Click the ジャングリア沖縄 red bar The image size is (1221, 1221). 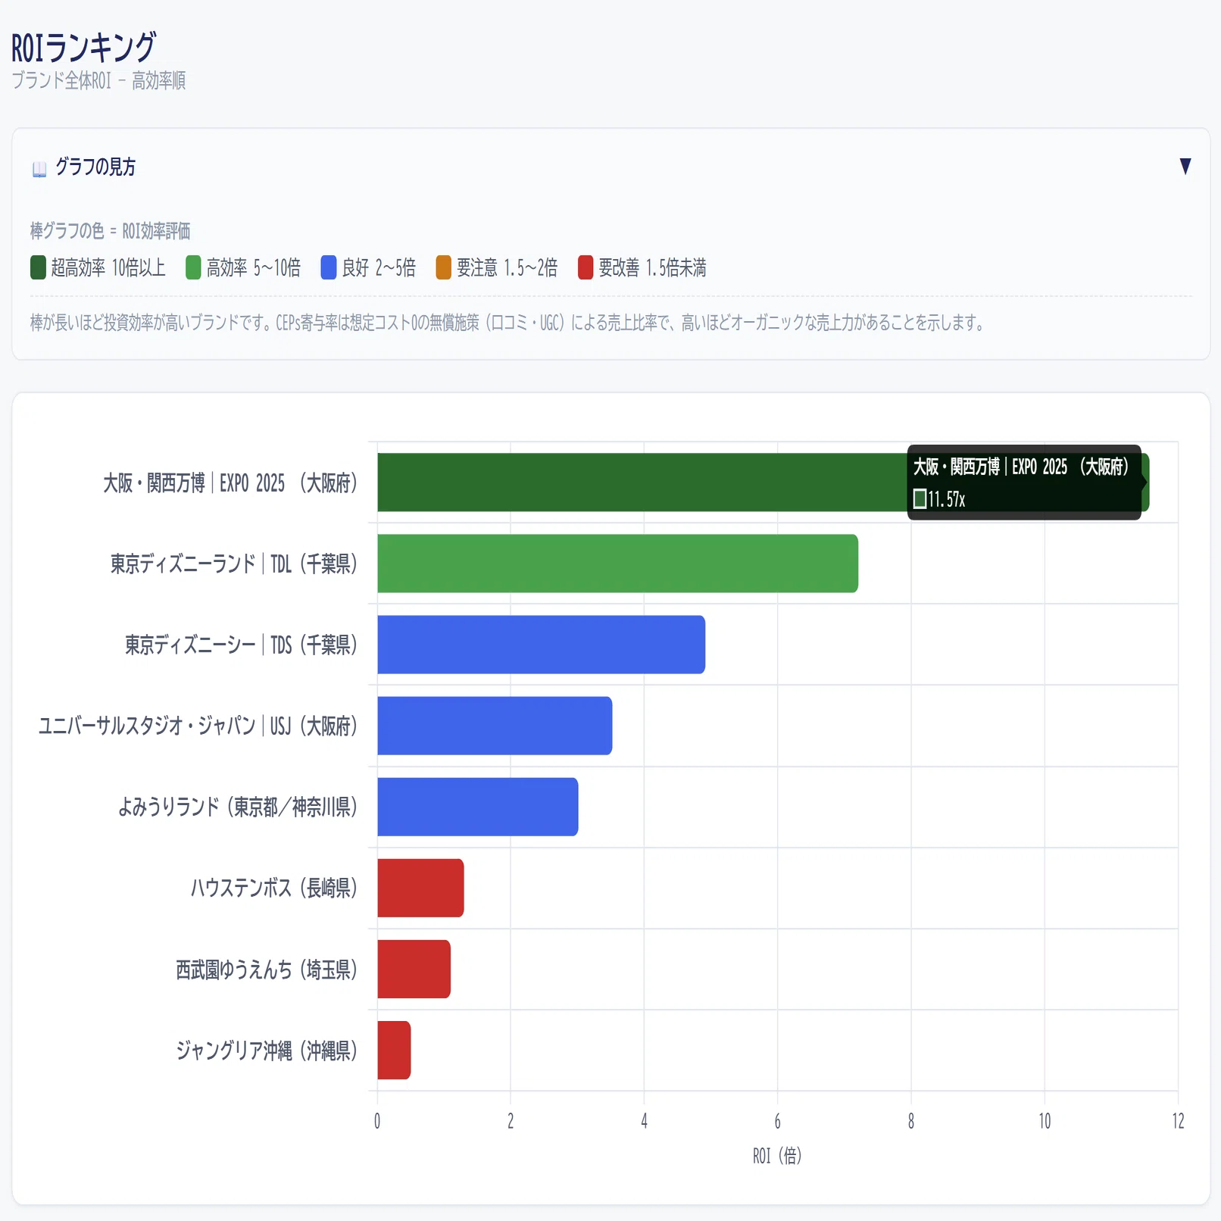(394, 1050)
